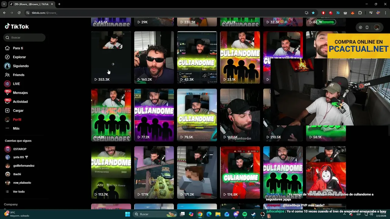Expand the Company footer section
Viewport: 390px width, 219px height.
pyautogui.click(x=11, y=204)
